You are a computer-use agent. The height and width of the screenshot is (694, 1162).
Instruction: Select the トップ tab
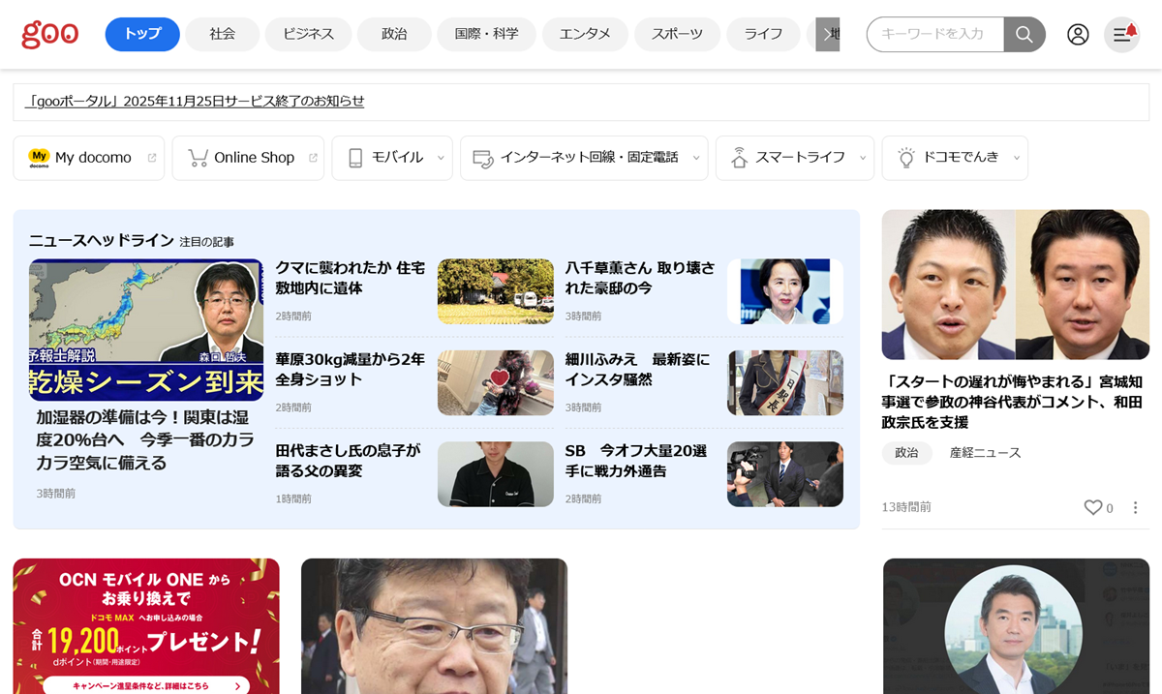coord(142,34)
